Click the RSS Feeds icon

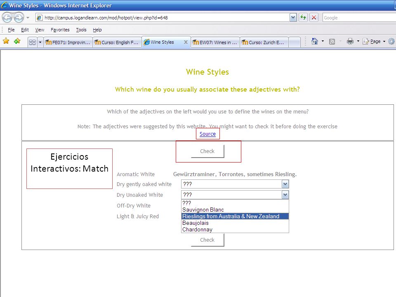coord(332,42)
